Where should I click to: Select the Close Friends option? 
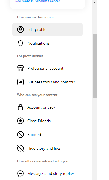47,121
